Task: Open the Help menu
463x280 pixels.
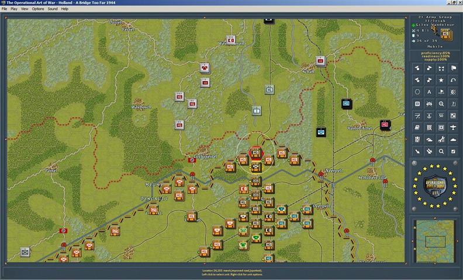Action: point(65,9)
